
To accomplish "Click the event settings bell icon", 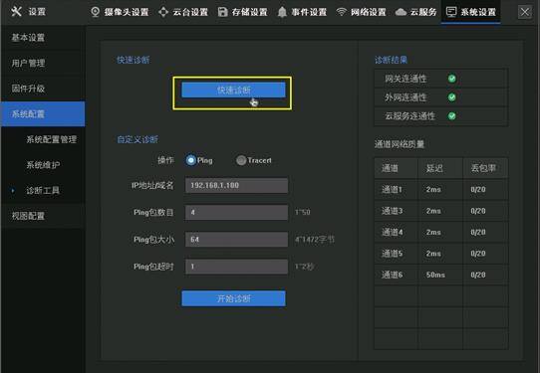I will click(x=282, y=12).
